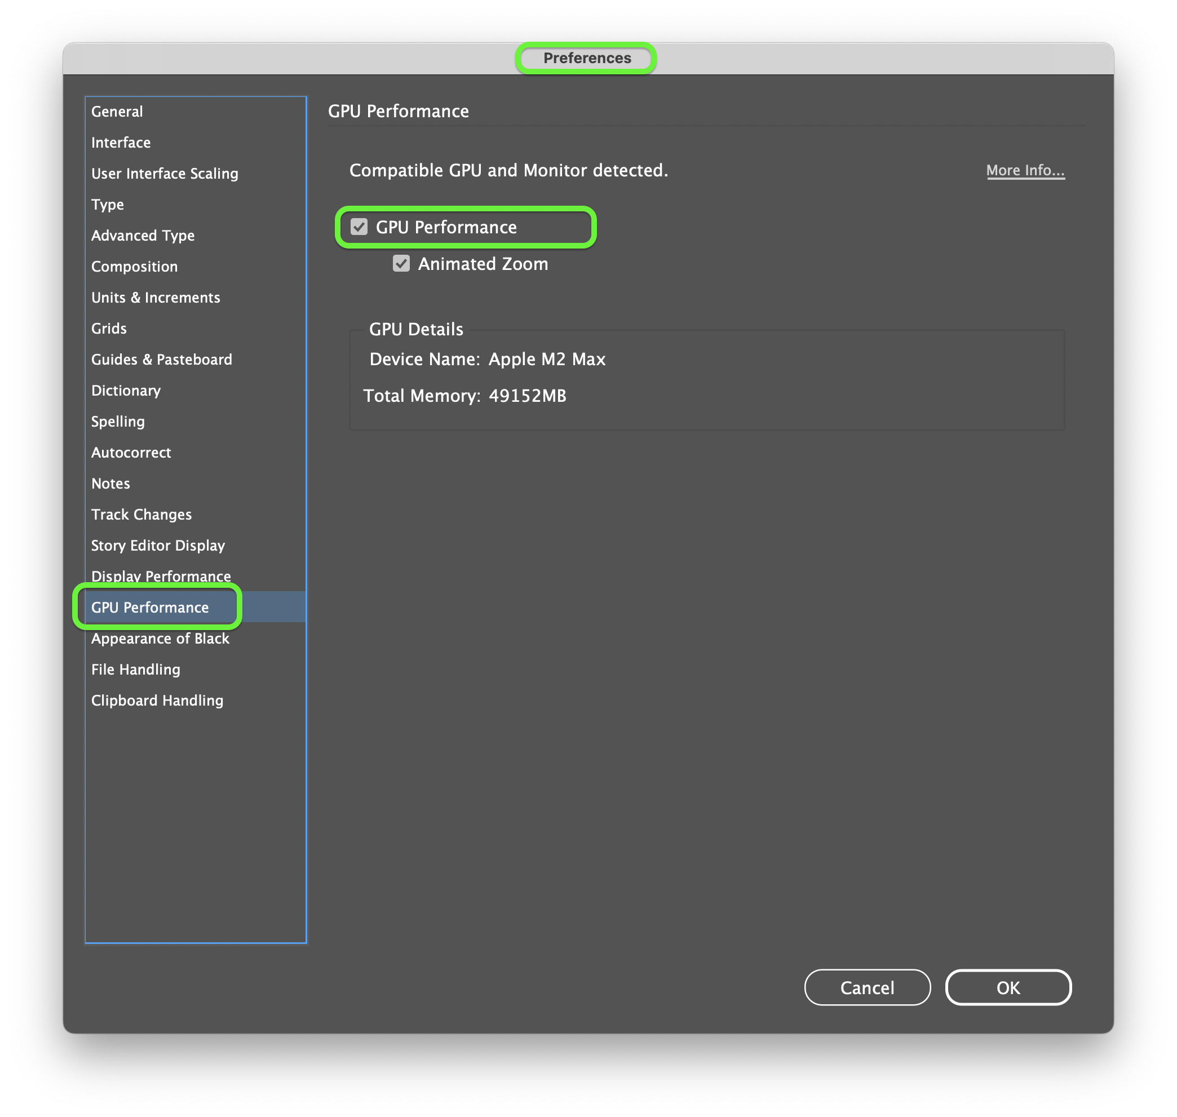Select Guides & Pasteboard settings

161,359
